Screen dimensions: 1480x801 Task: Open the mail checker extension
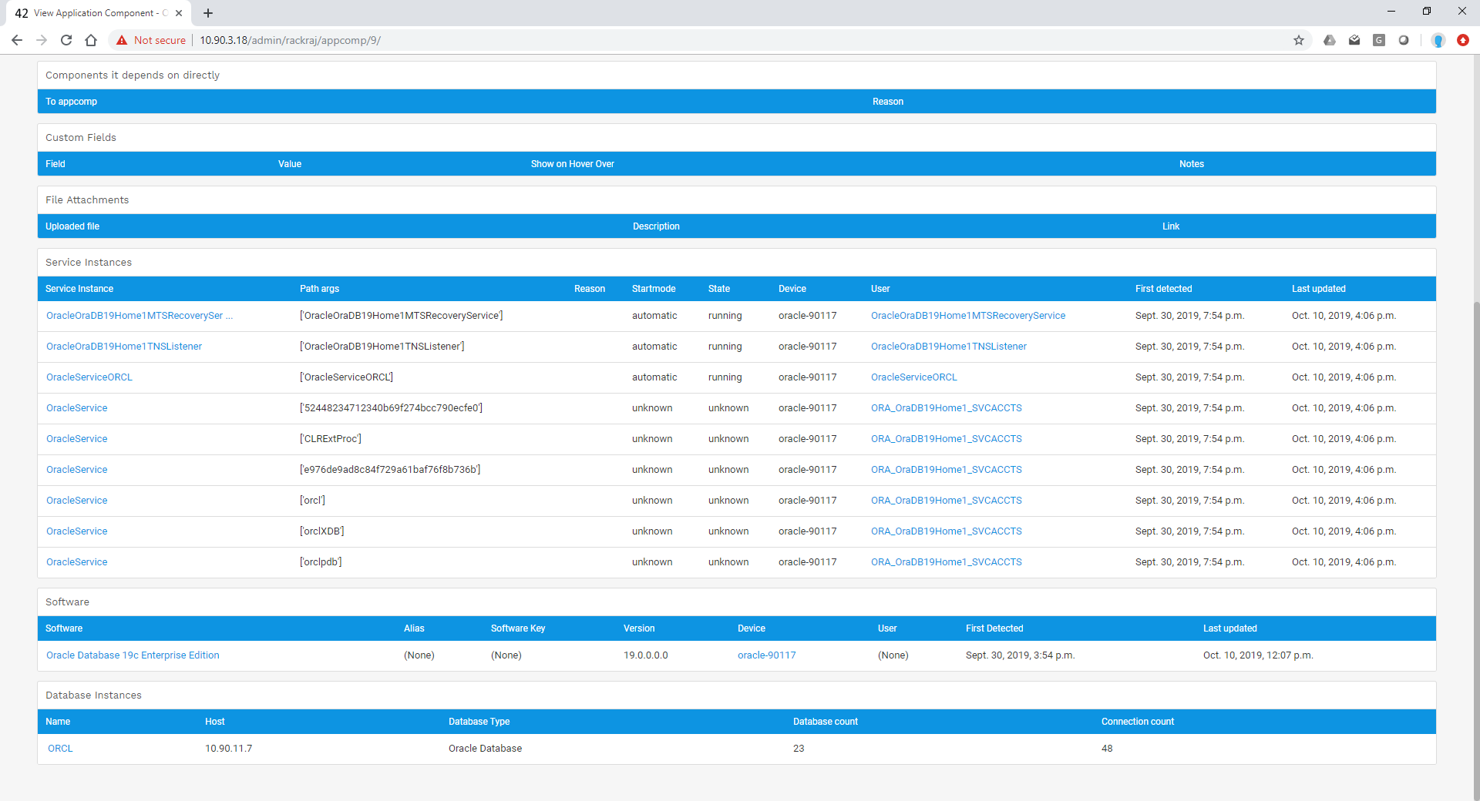(x=1354, y=40)
